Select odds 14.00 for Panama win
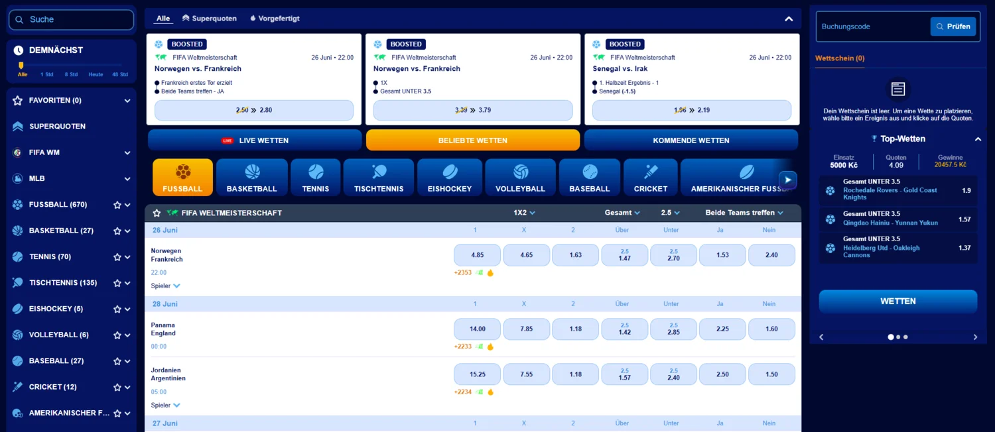The image size is (995, 432). click(x=478, y=329)
